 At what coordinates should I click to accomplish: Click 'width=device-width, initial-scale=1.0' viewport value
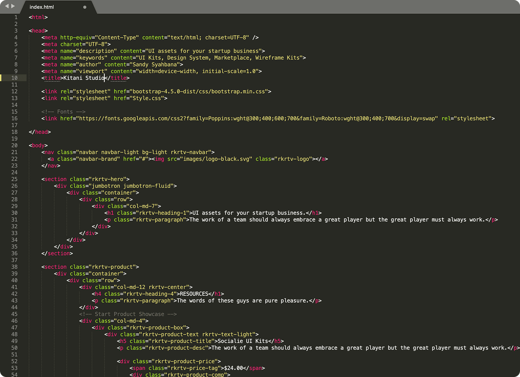pyautogui.click(x=197, y=71)
